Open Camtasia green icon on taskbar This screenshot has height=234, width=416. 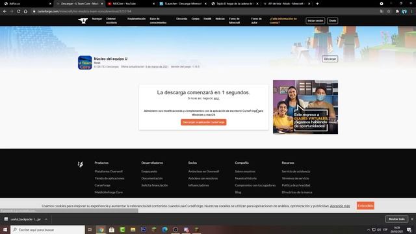coord(122,229)
